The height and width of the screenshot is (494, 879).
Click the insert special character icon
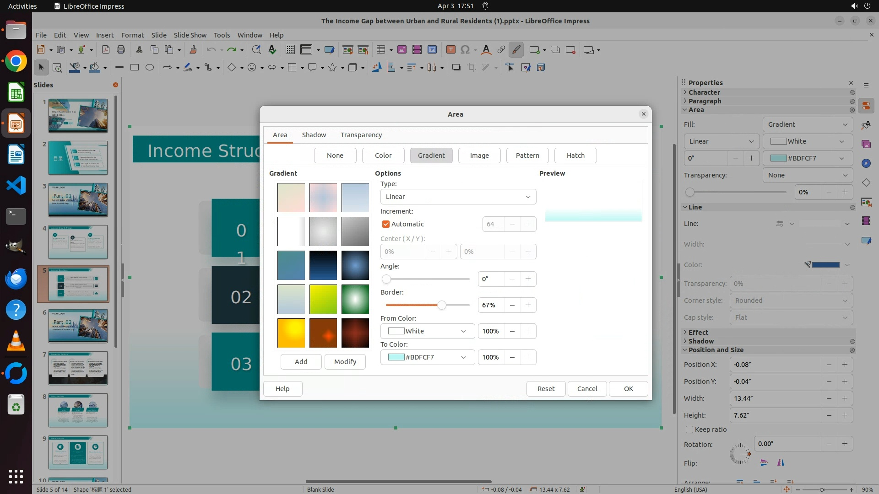[465, 50]
